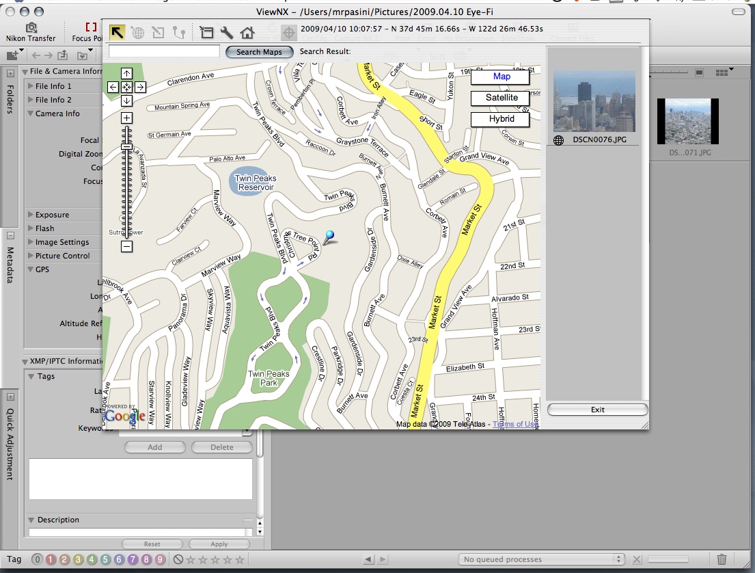Viewport: 755px width, 573px height.
Task: Click the home icon in map toolbar
Action: [x=247, y=32]
